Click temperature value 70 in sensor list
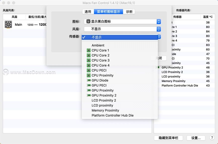218x144 pixels. pos(208,59)
